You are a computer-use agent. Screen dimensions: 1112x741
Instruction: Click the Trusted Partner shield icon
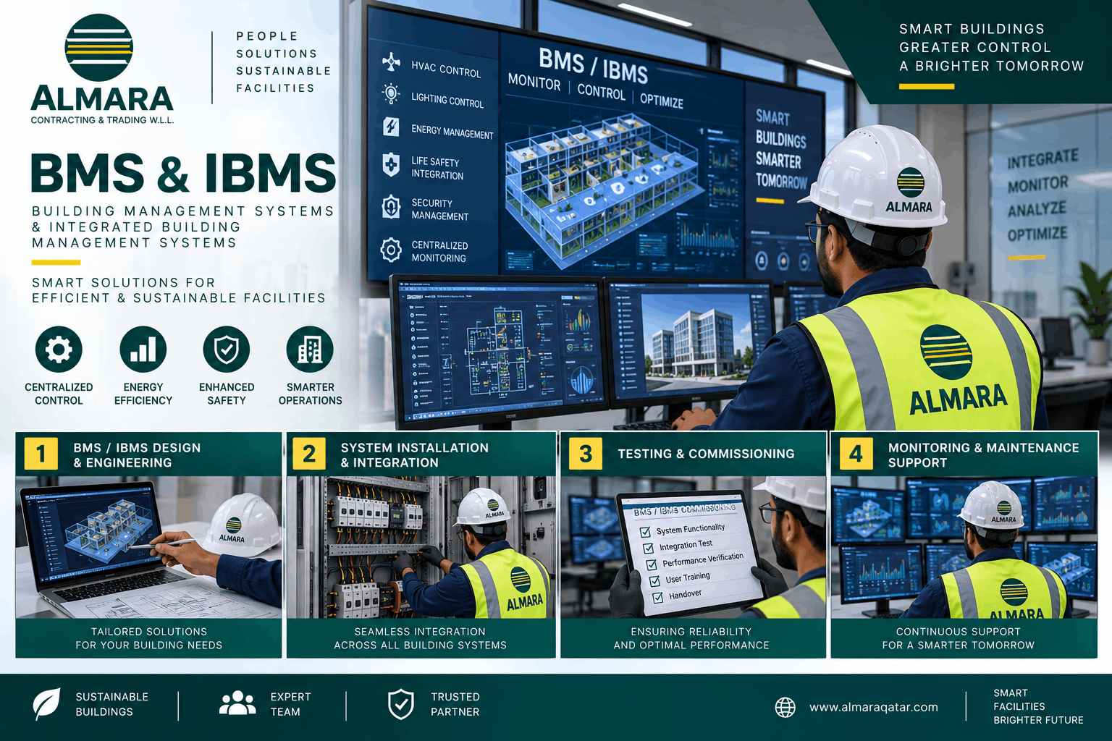click(x=401, y=704)
